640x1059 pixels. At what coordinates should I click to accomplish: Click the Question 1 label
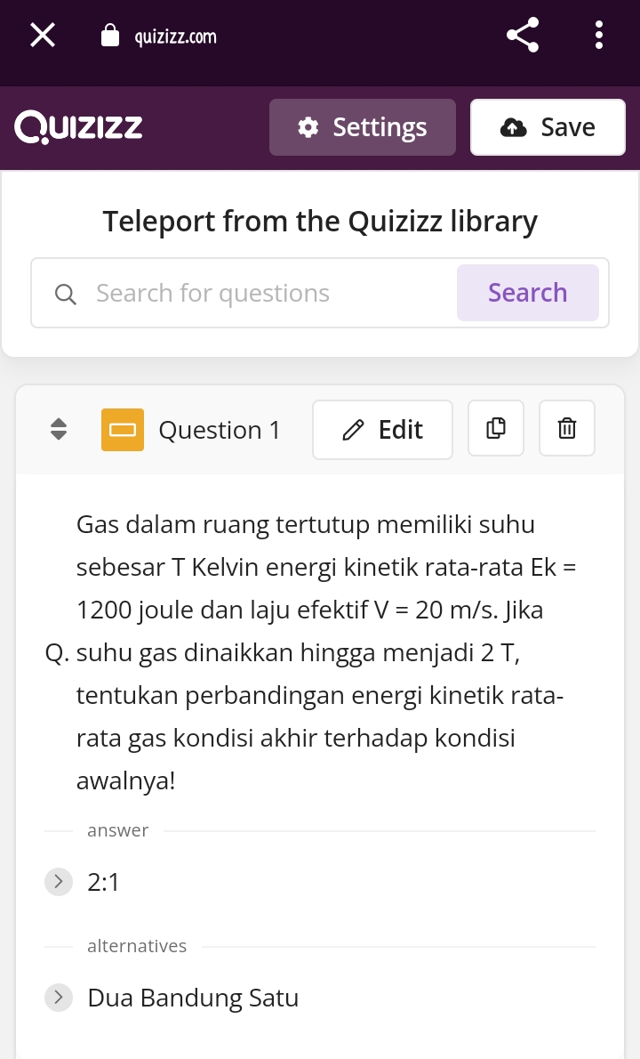tap(219, 430)
